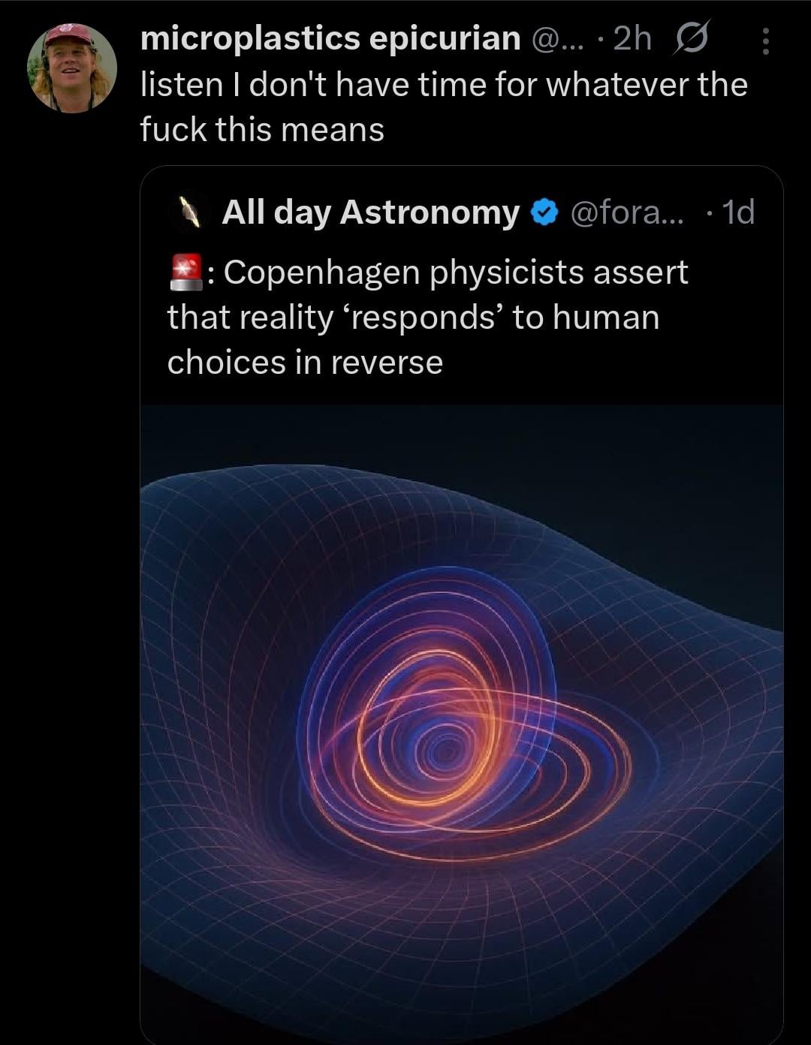Click the red siren emoji
This screenshot has height=1045, width=811.
coord(185,273)
